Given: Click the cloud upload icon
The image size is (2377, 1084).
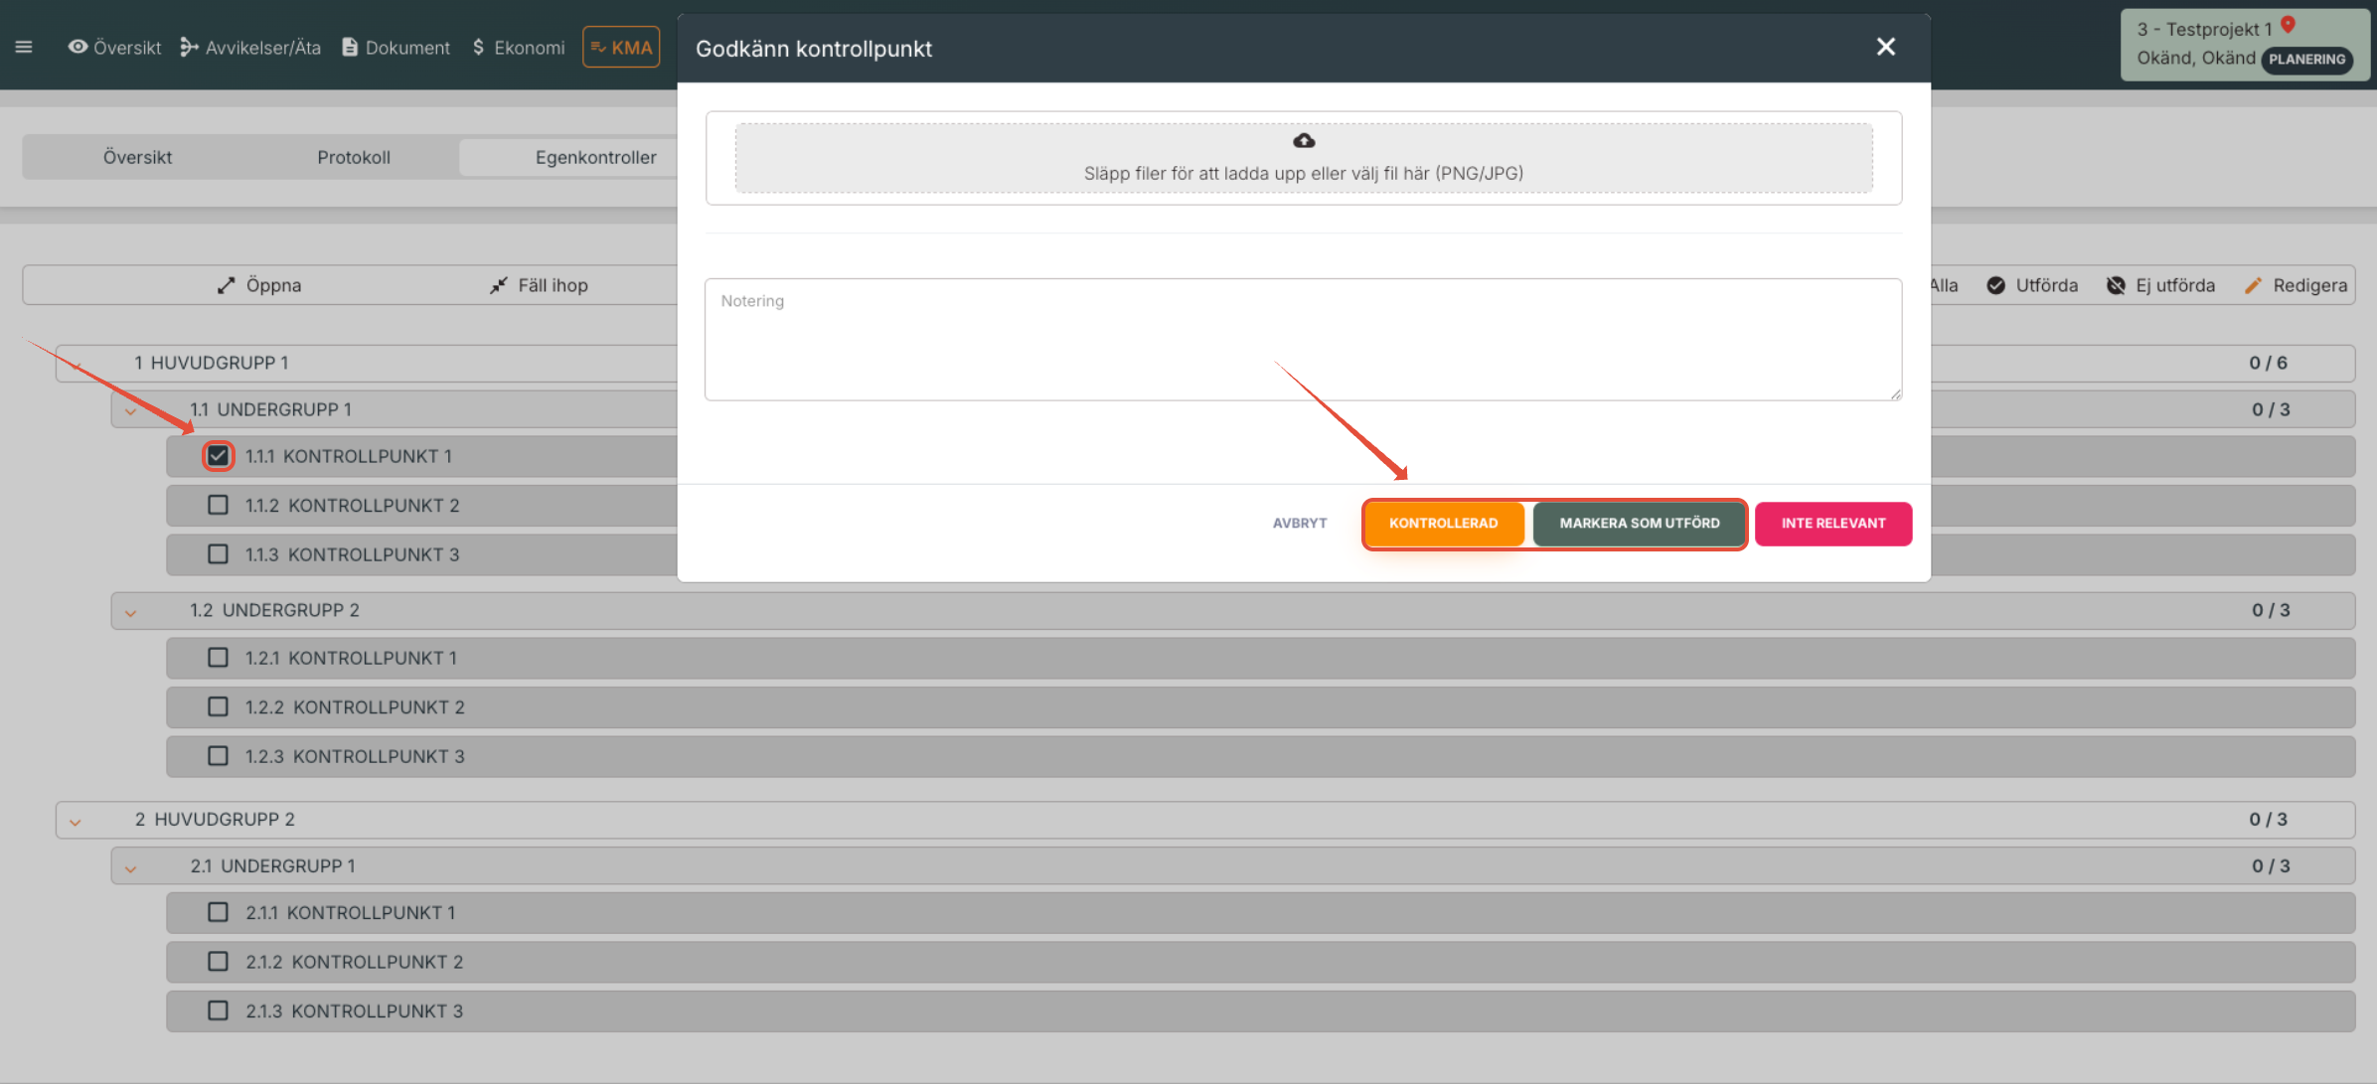Looking at the screenshot, I should [1304, 141].
